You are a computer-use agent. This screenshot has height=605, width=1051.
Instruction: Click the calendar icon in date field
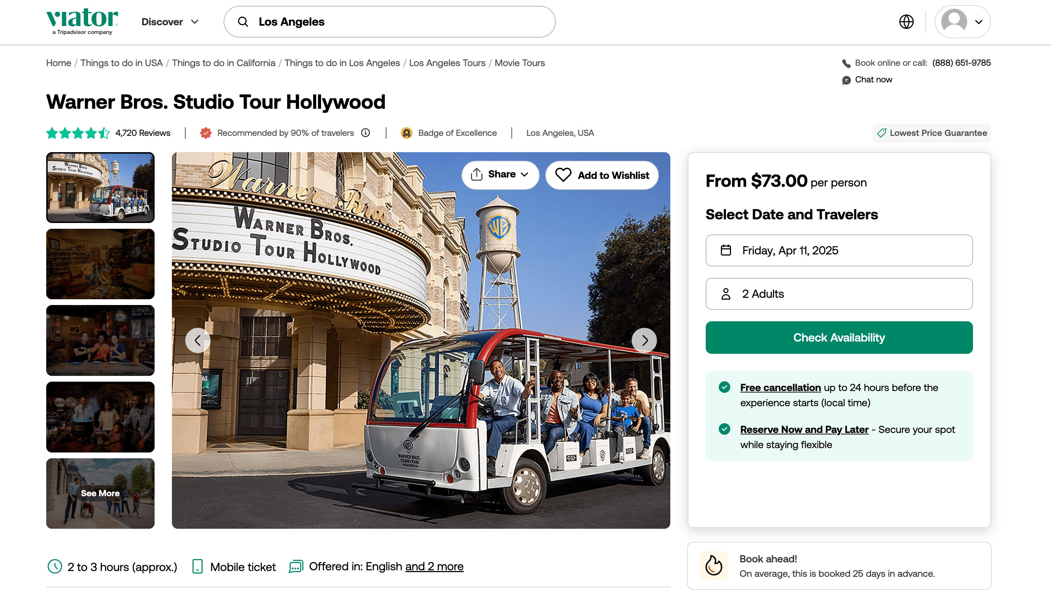coord(726,250)
